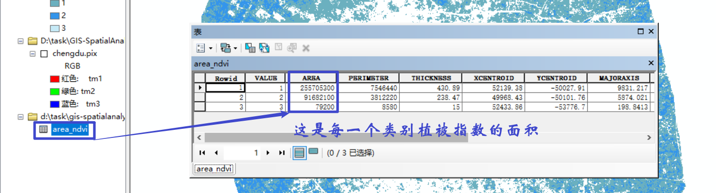This screenshot has width=716, height=193.
Task: Go to last record in table
Action: tap(282, 153)
